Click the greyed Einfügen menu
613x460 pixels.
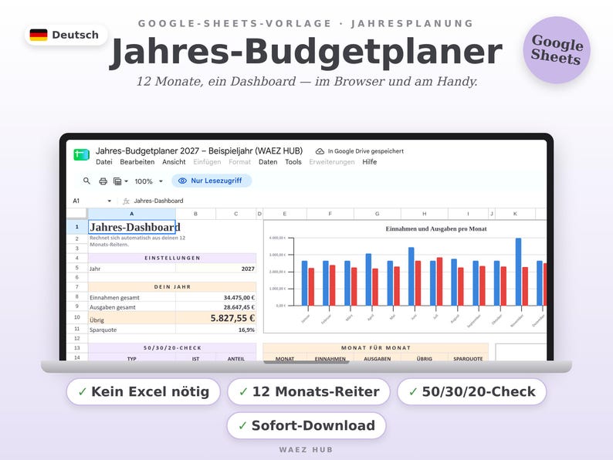[207, 162]
